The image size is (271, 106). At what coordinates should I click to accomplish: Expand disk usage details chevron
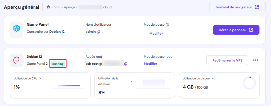[212, 79]
